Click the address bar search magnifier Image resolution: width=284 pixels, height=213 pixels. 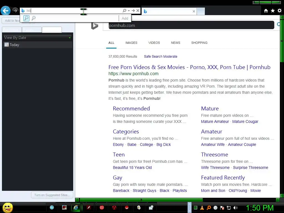click(x=124, y=11)
